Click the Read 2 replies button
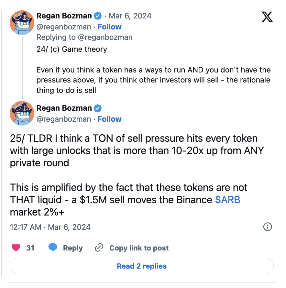286x288 pixels. [x=142, y=266]
